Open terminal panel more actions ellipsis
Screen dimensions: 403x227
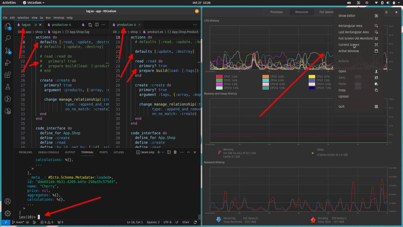point(181,152)
